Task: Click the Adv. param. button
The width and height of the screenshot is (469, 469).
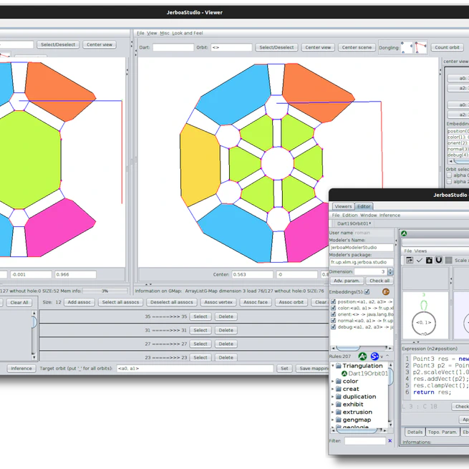Action: click(x=347, y=281)
